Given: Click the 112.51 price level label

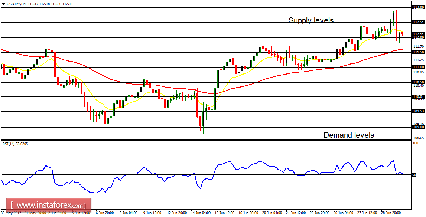Looking at the screenshot, I should point(419,22).
